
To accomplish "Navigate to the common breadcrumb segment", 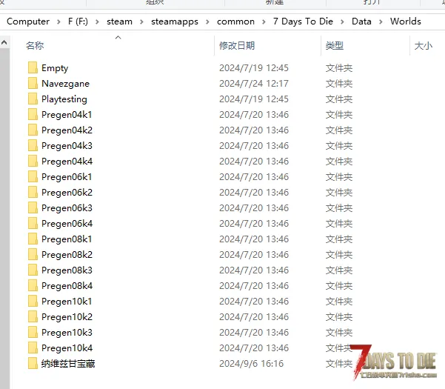I will point(235,21).
